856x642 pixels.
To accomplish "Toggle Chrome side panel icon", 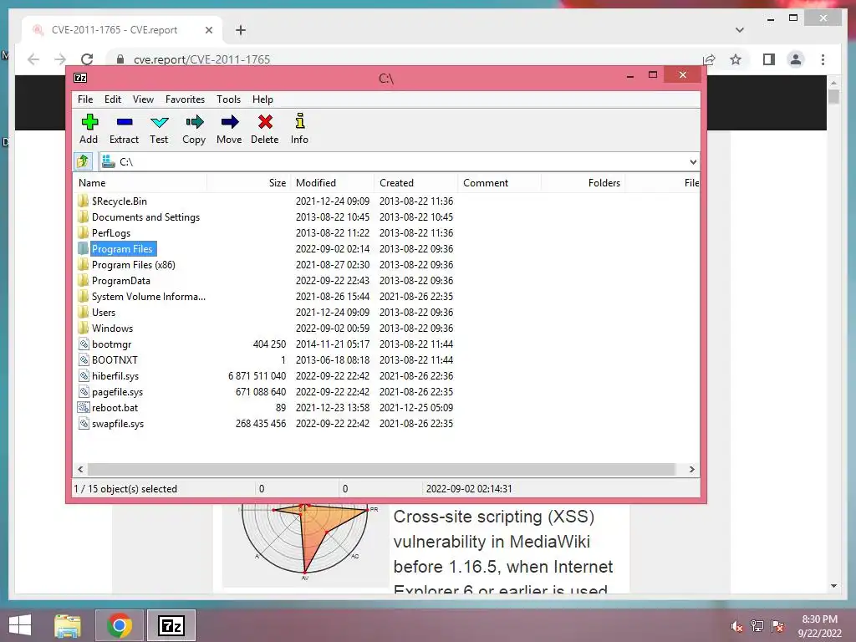I will point(769,59).
